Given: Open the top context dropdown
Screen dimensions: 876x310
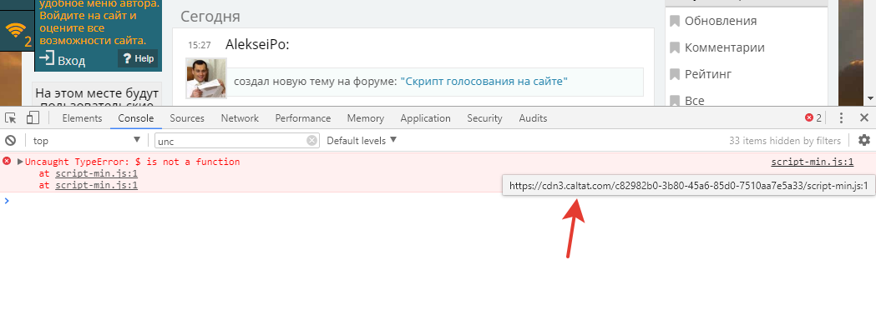Looking at the screenshot, I should pos(87,141).
